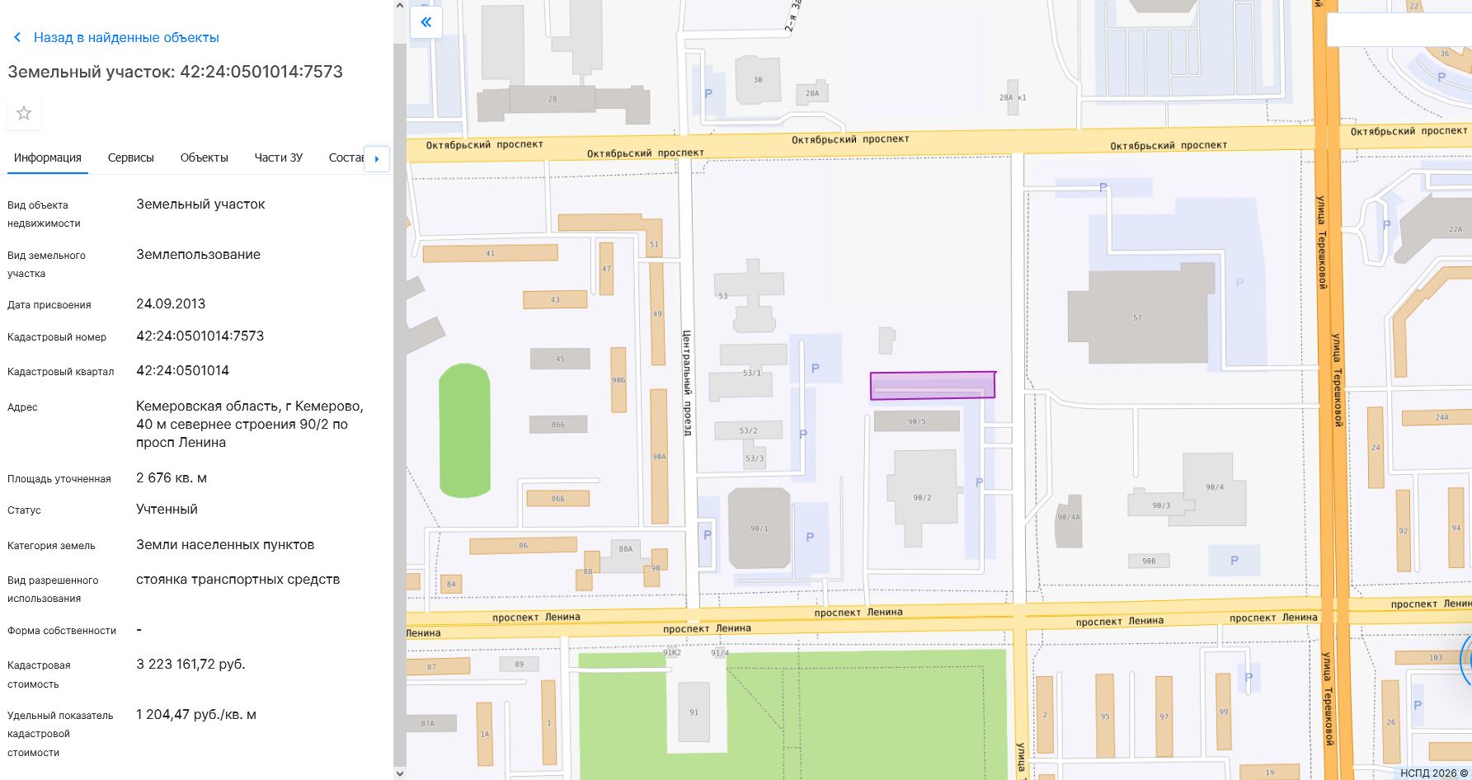Click building 90/5 below the highlighted parcel
Image resolution: width=1472 pixels, height=780 pixels.
click(916, 421)
